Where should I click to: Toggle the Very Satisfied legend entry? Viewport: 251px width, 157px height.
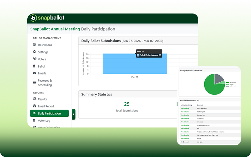231,83
